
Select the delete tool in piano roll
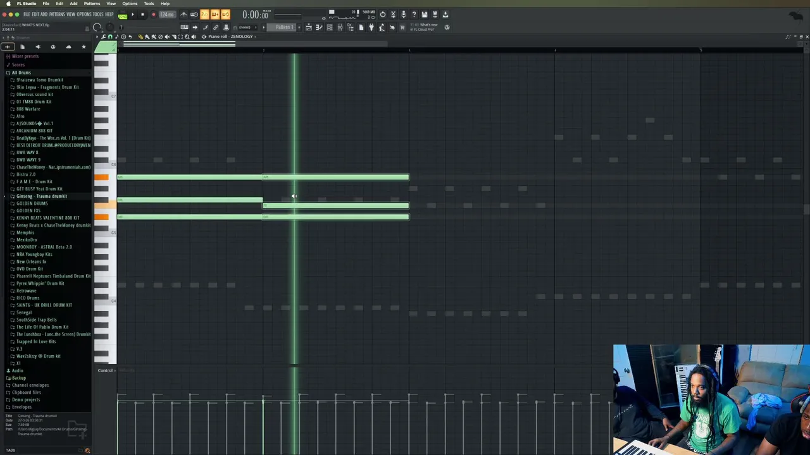coord(160,37)
